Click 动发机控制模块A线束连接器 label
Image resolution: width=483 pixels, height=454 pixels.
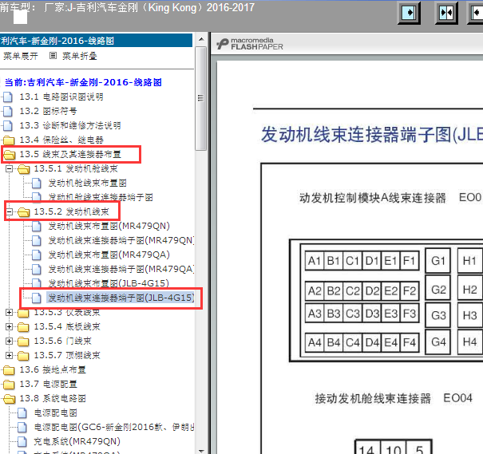(x=373, y=198)
